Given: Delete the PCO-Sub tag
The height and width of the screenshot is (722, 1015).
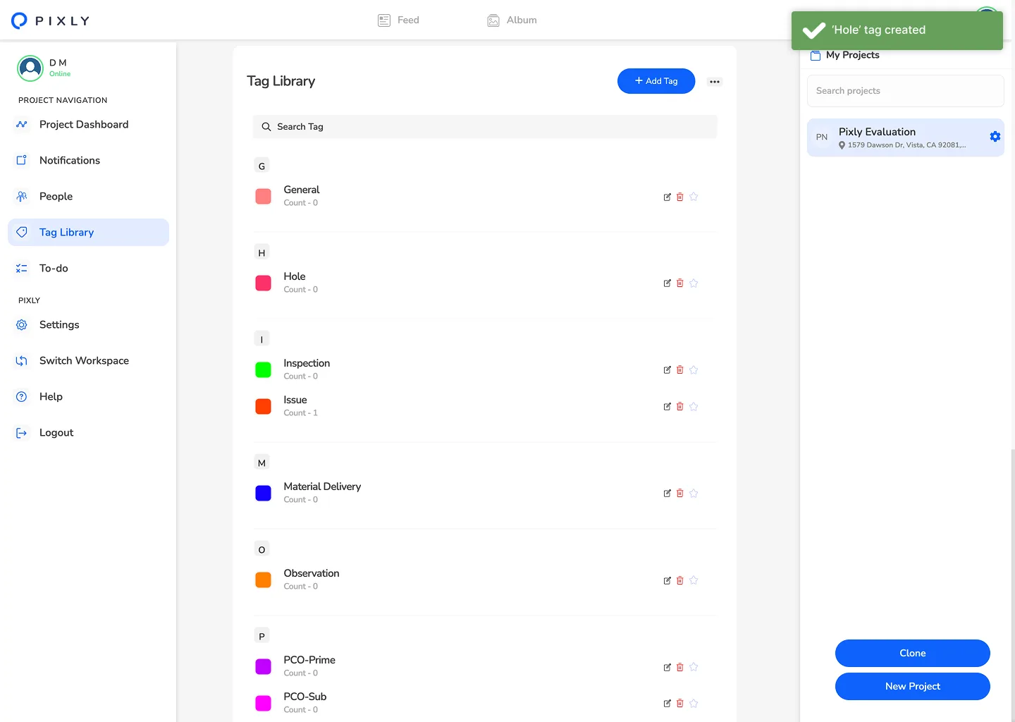Looking at the screenshot, I should 680,704.
